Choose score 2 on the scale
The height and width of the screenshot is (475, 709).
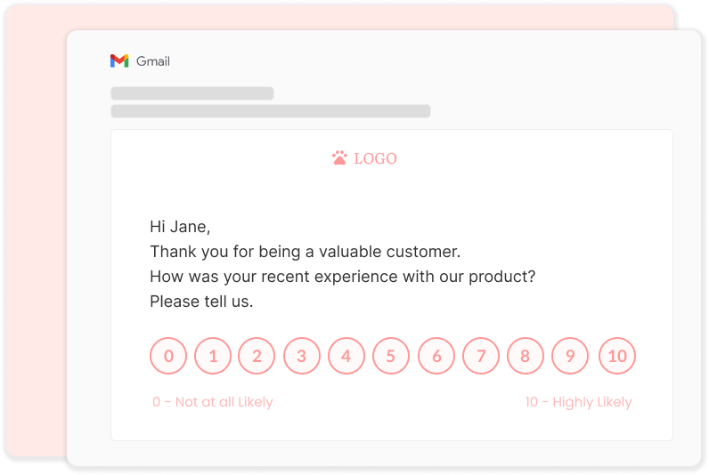pos(257,356)
